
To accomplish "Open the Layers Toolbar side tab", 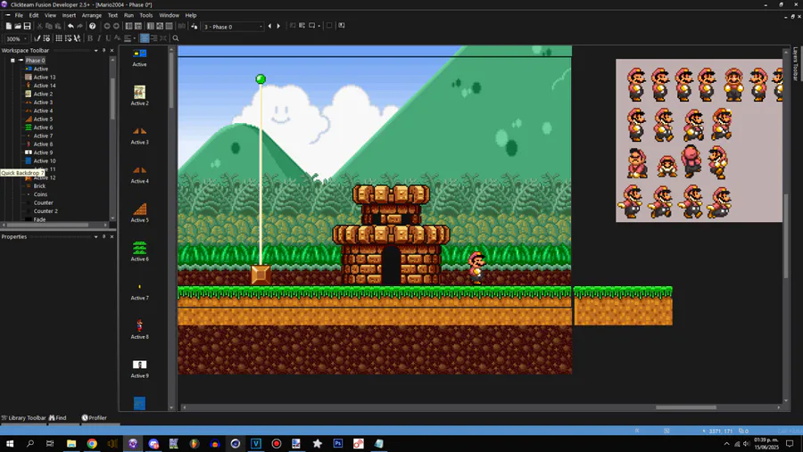I will [x=795, y=64].
